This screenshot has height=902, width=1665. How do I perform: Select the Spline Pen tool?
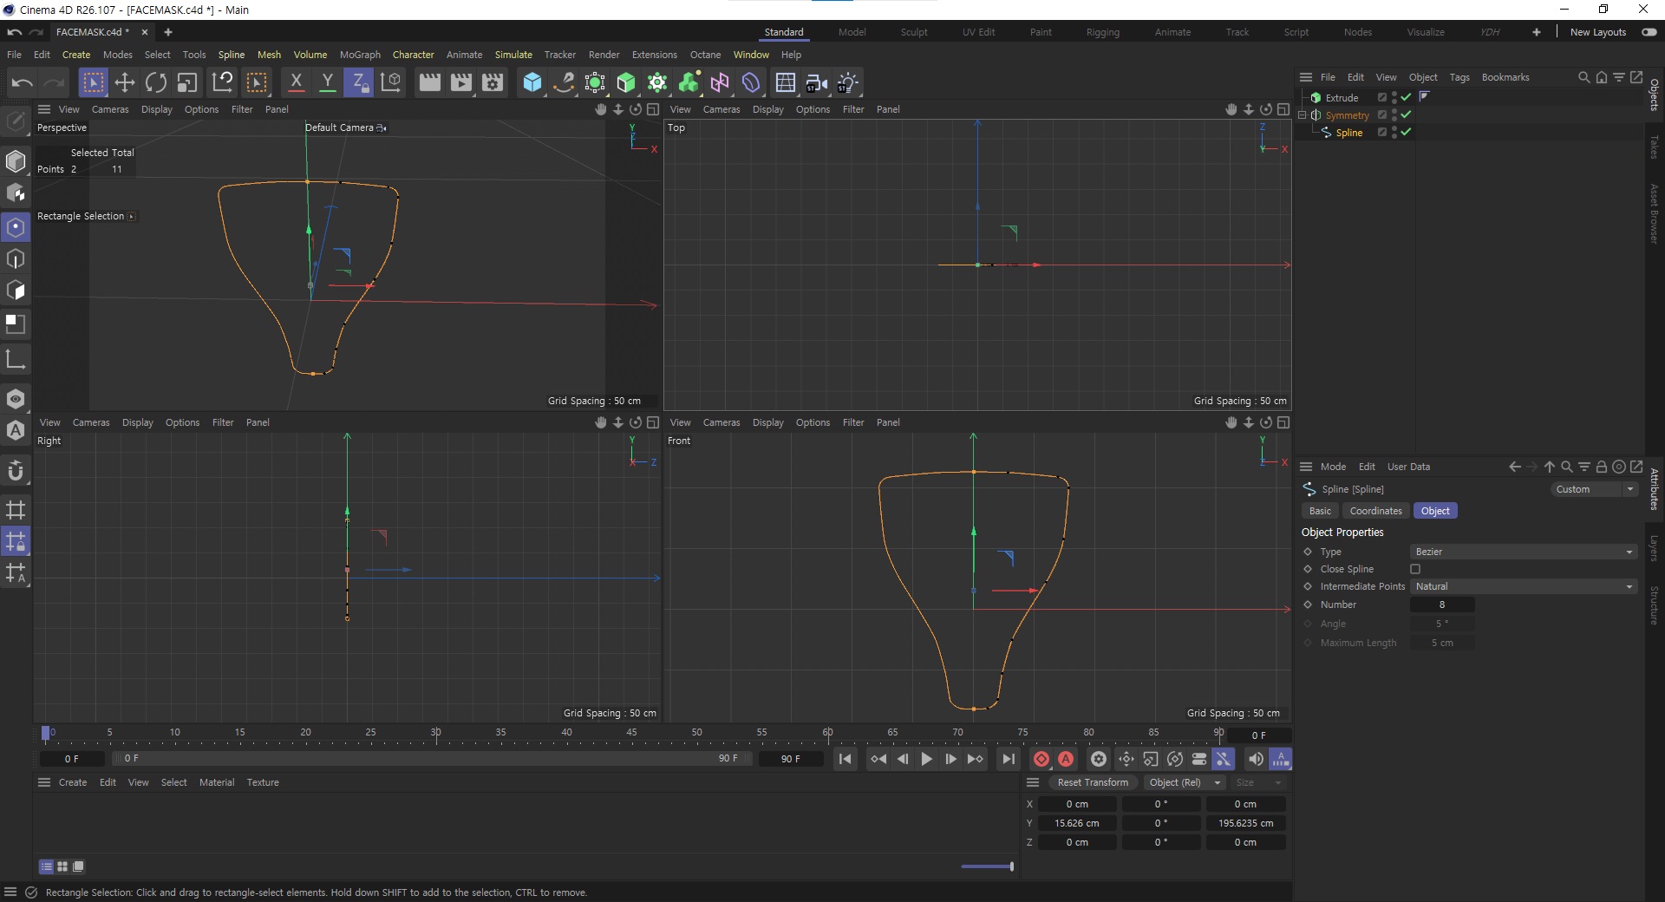pyautogui.click(x=564, y=82)
